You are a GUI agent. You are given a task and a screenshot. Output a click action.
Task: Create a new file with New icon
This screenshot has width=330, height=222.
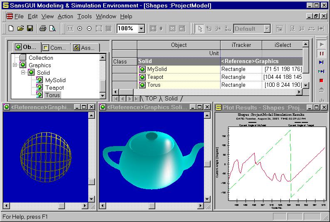[x=11, y=28]
